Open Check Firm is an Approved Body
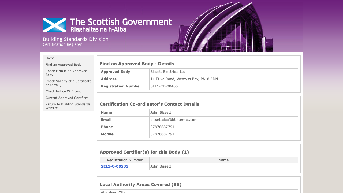This screenshot has height=193, width=343. point(66,73)
